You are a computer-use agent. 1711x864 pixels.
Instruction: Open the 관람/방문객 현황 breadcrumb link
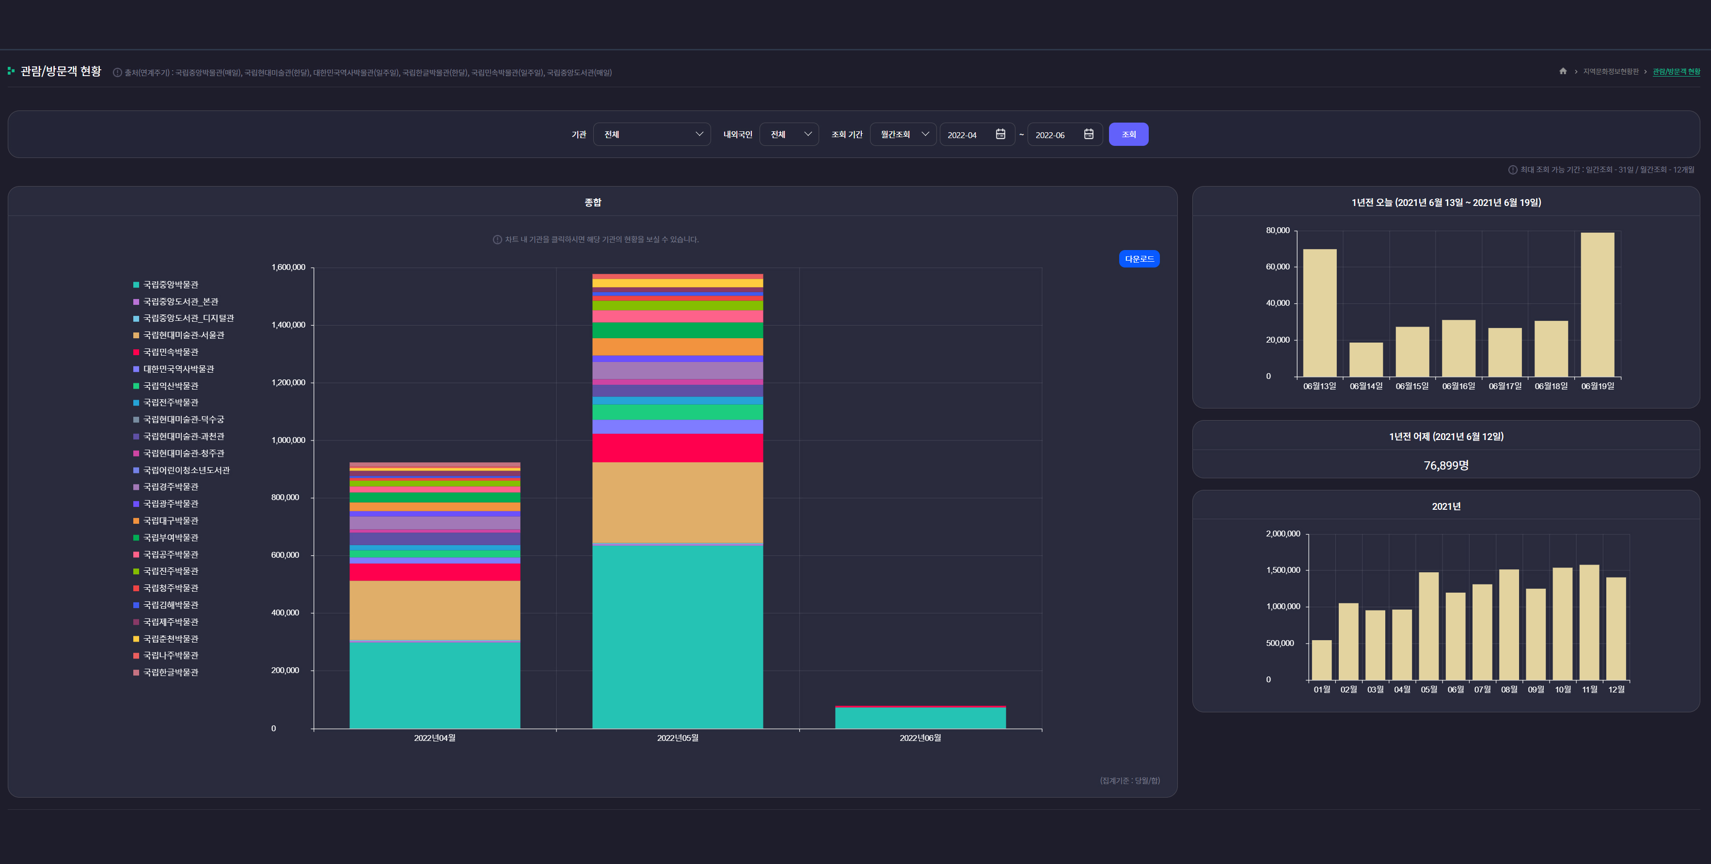tap(1677, 72)
